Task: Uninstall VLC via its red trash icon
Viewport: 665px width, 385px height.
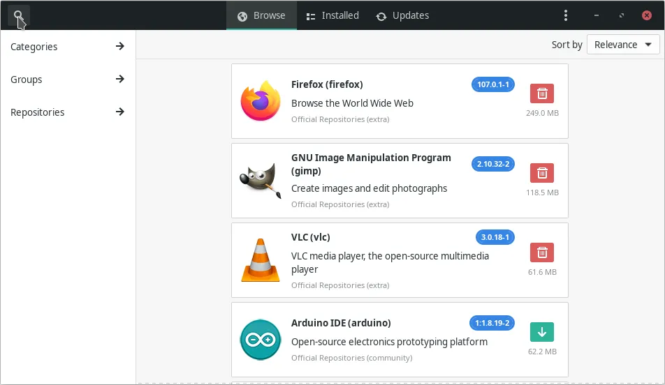Action: [541, 252]
